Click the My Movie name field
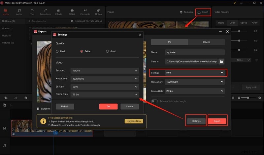The image size is (264, 155). click(x=195, y=52)
